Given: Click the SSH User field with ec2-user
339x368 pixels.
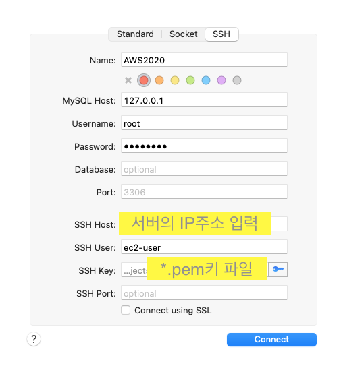Looking at the screenshot, I should pyautogui.click(x=204, y=247).
